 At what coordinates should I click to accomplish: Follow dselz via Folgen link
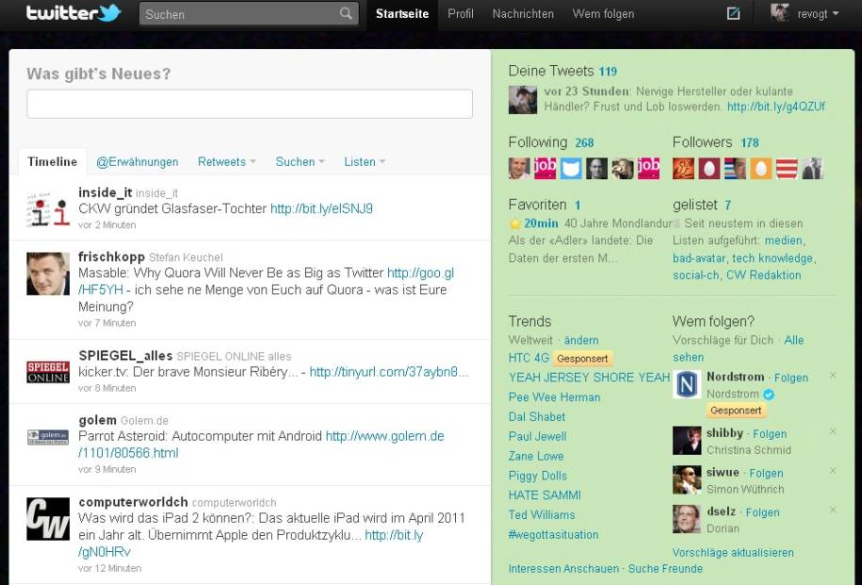tap(762, 512)
